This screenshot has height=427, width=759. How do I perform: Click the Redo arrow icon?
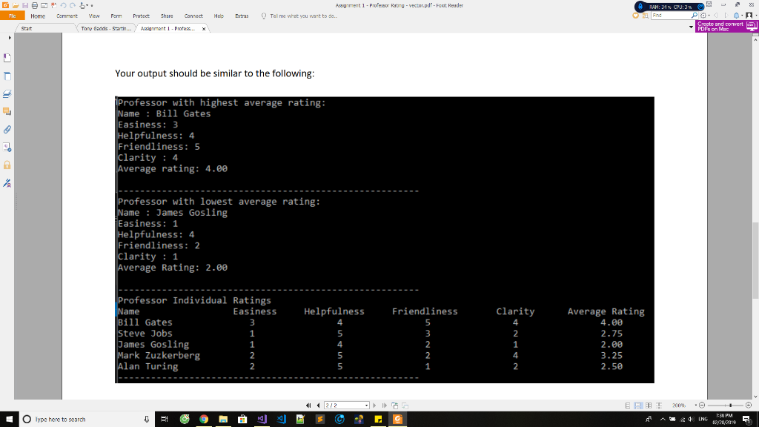[x=73, y=5]
